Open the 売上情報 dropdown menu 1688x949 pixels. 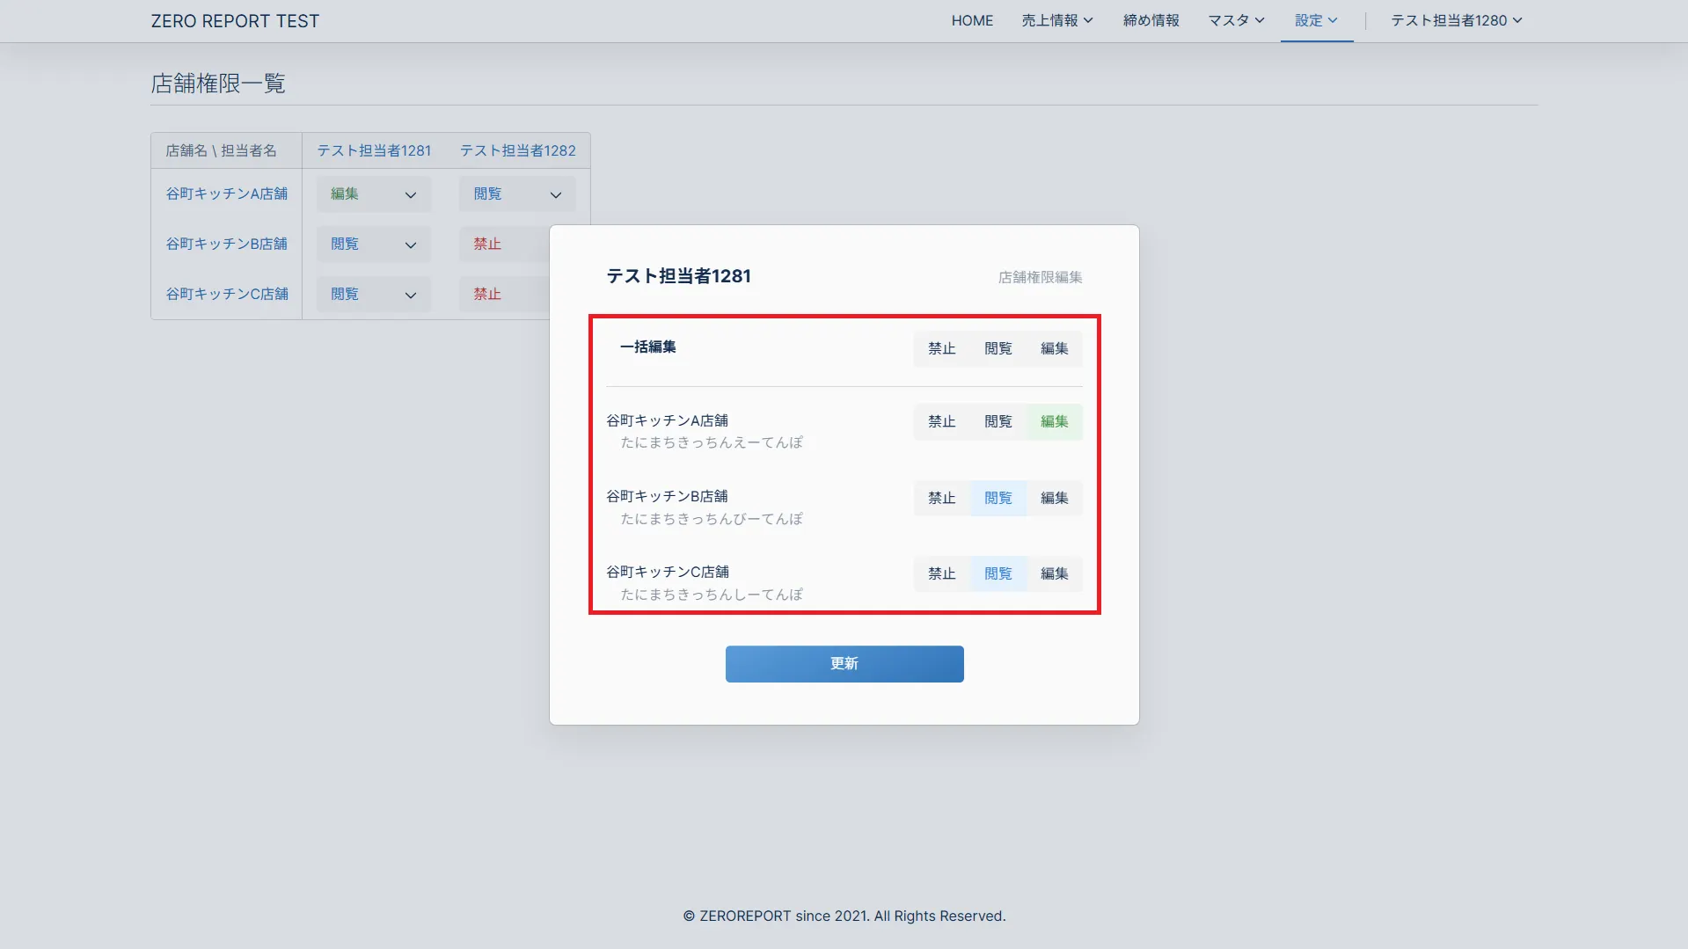pyautogui.click(x=1056, y=20)
